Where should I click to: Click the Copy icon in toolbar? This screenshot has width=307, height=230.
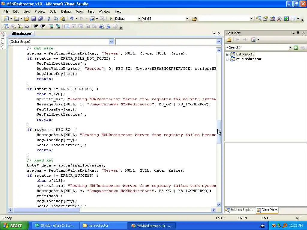point(56,19)
